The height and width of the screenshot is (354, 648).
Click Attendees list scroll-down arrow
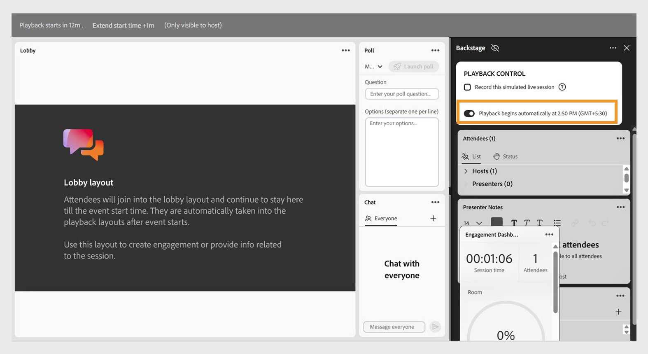pos(627,190)
